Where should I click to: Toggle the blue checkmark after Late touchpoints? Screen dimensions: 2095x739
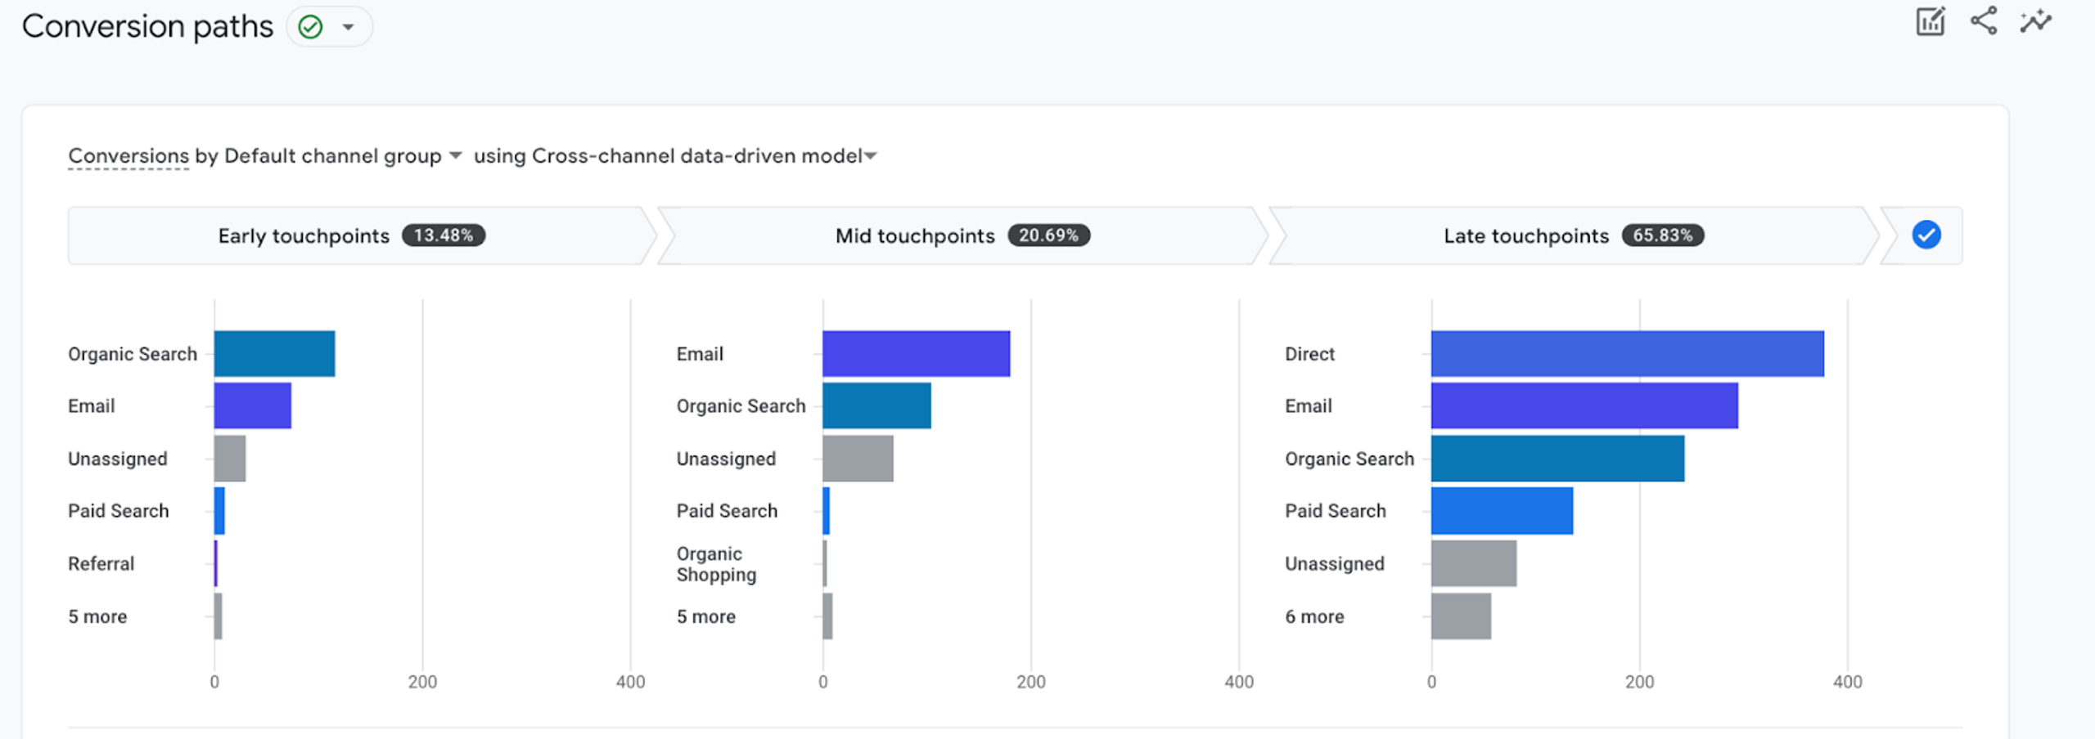click(1926, 235)
